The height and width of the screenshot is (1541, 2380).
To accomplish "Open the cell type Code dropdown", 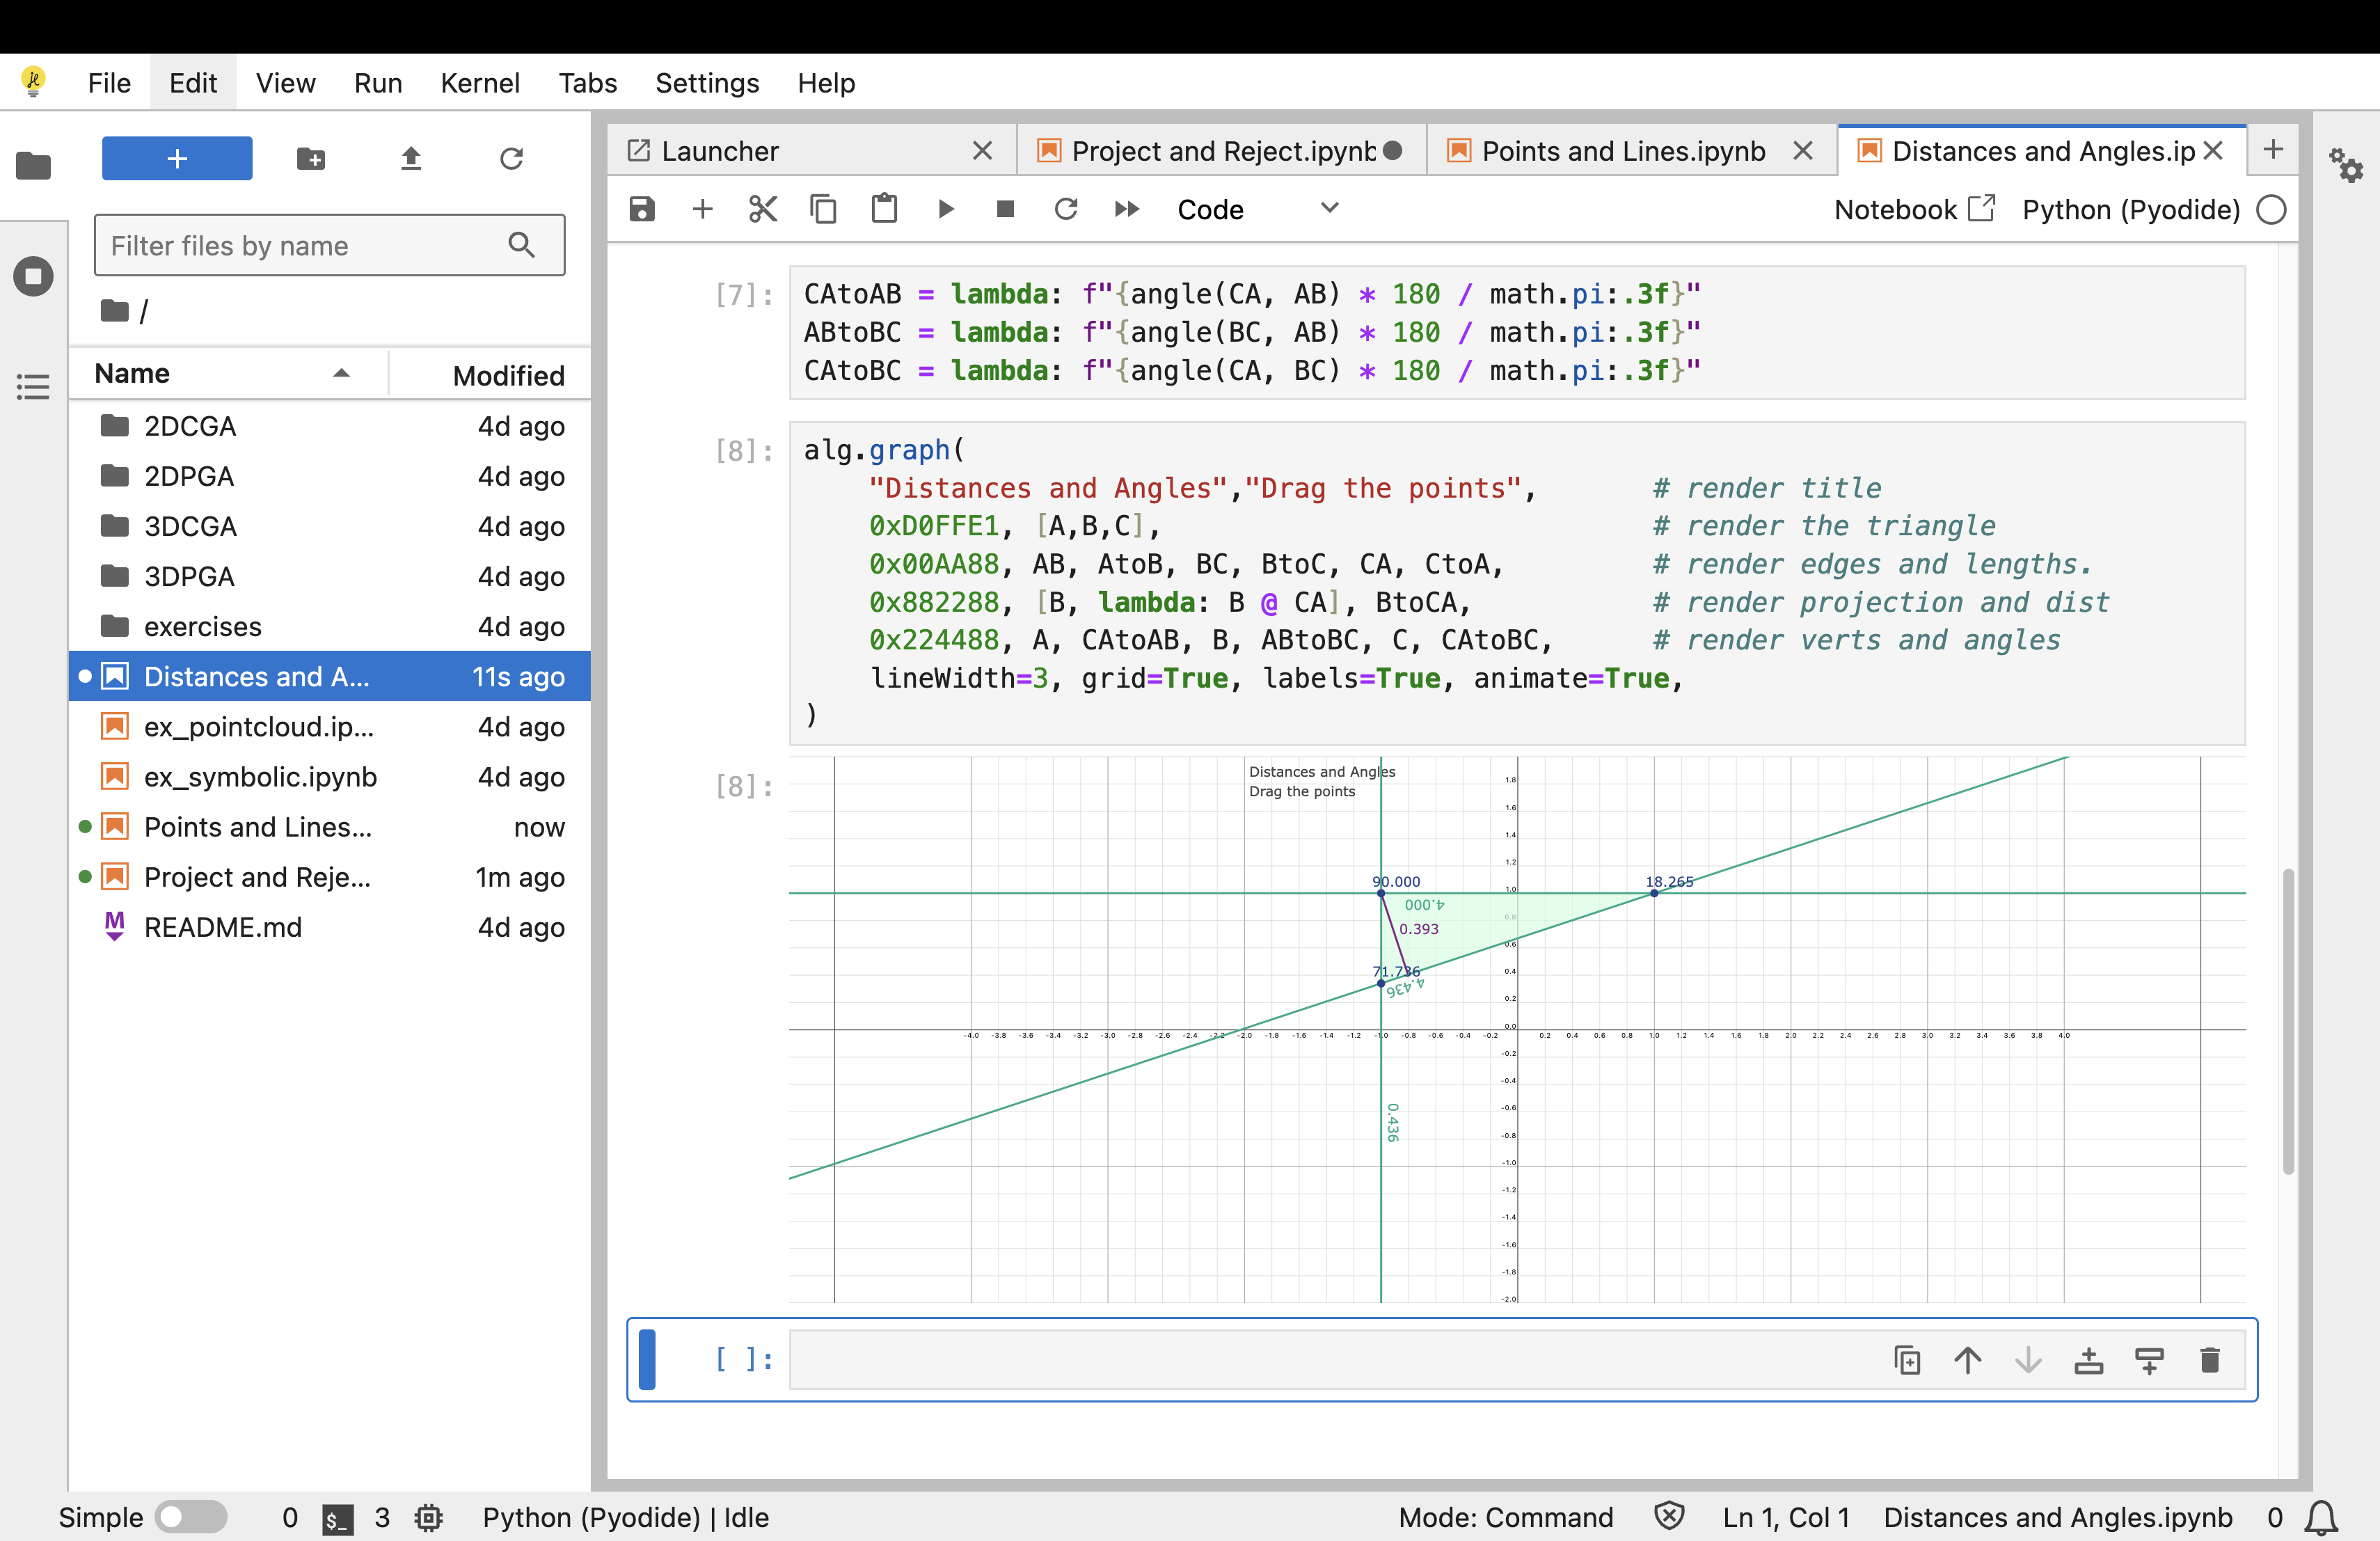I will pyautogui.click(x=1257, y=209).
